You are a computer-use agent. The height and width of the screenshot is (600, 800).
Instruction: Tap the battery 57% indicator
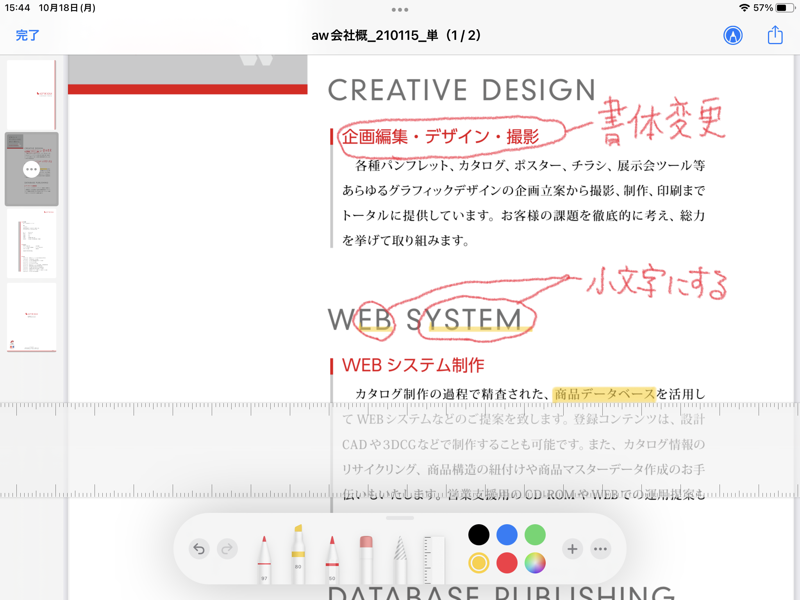tap(775, 8)
